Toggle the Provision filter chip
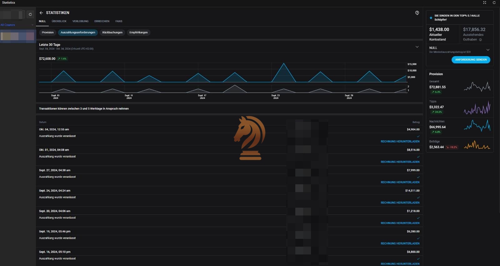Viewport: 500px width, 266px height. click(47, 32)
